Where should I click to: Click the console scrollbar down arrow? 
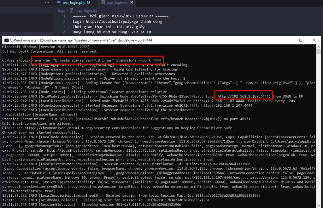click(x=319, y=205)
